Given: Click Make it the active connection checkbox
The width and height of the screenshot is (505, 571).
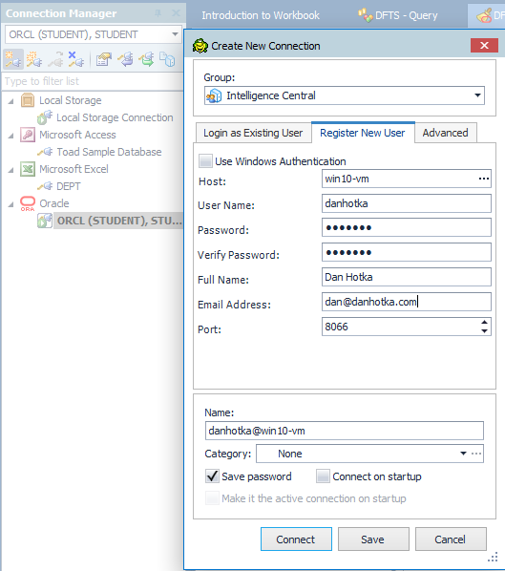Looking at the screenshot, I should [x=212, y=497].
